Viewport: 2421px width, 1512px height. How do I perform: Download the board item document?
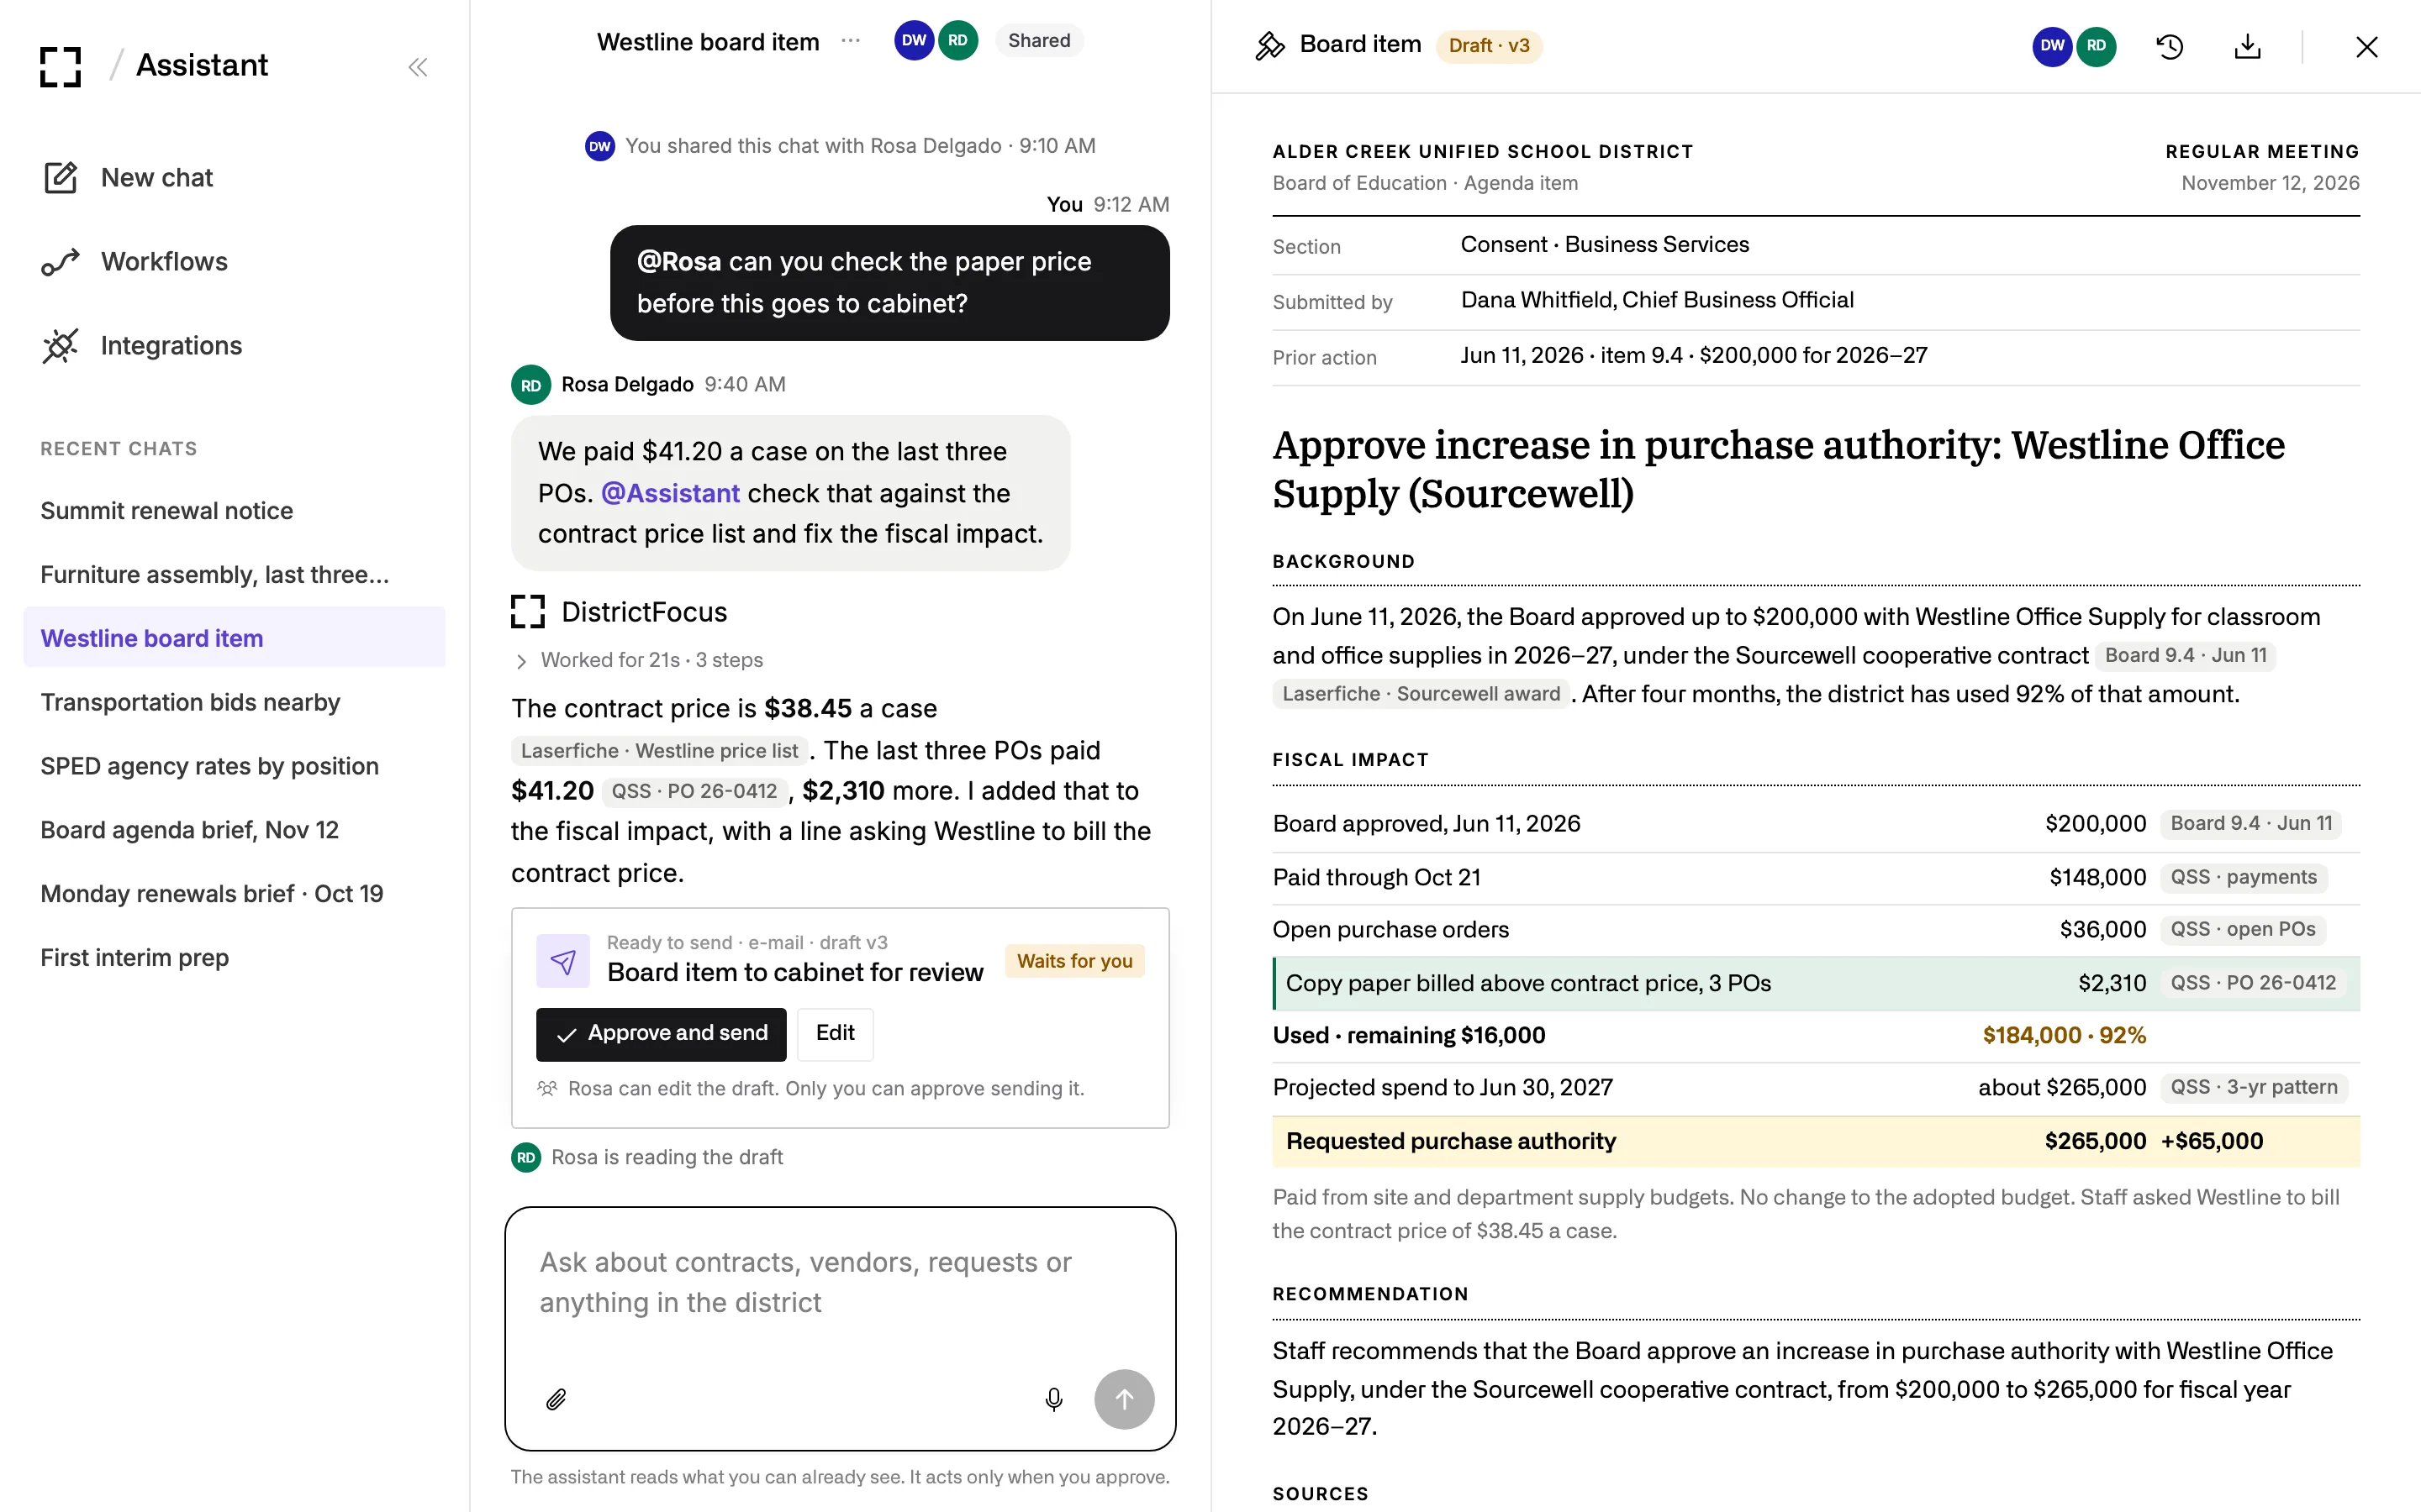click(x=2248, y=46)
